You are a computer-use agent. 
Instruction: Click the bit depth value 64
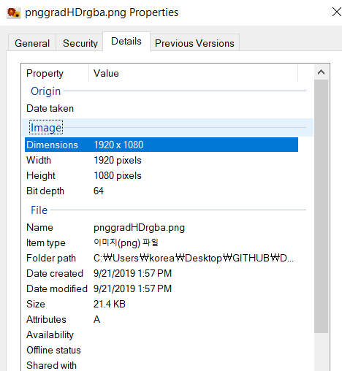click(x=99, y=191)
